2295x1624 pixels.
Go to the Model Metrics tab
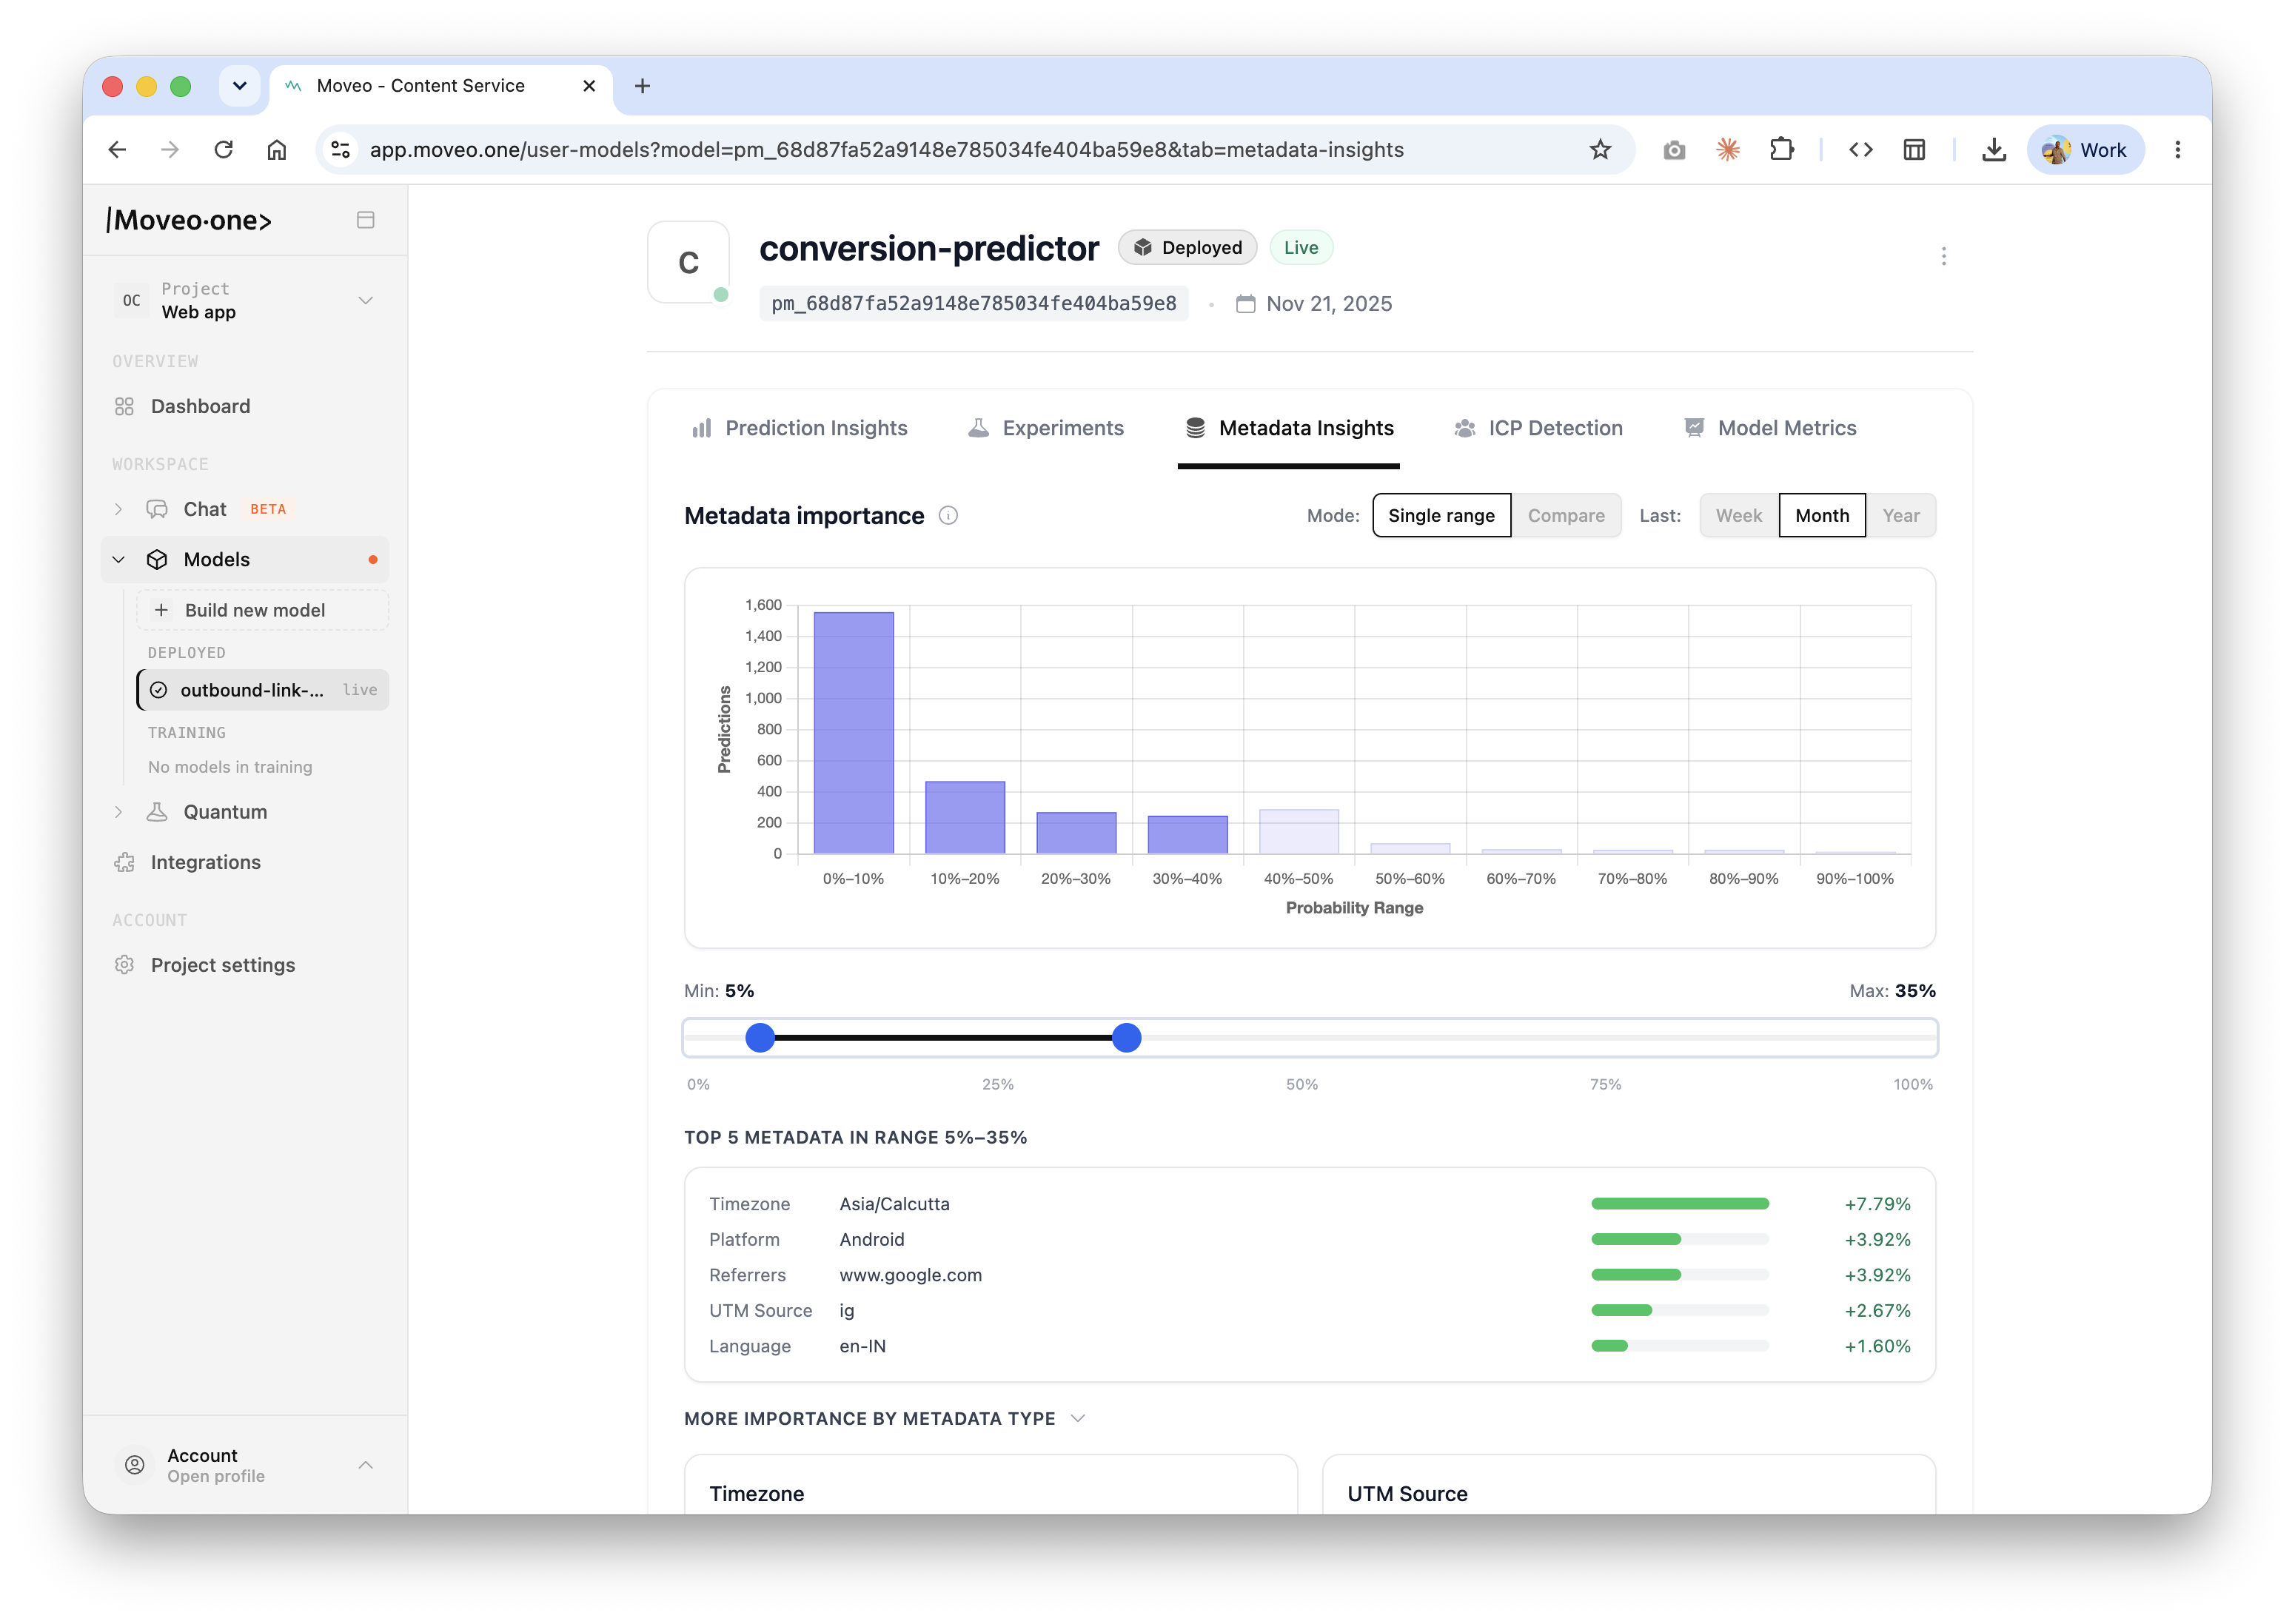pos(1769,428)
